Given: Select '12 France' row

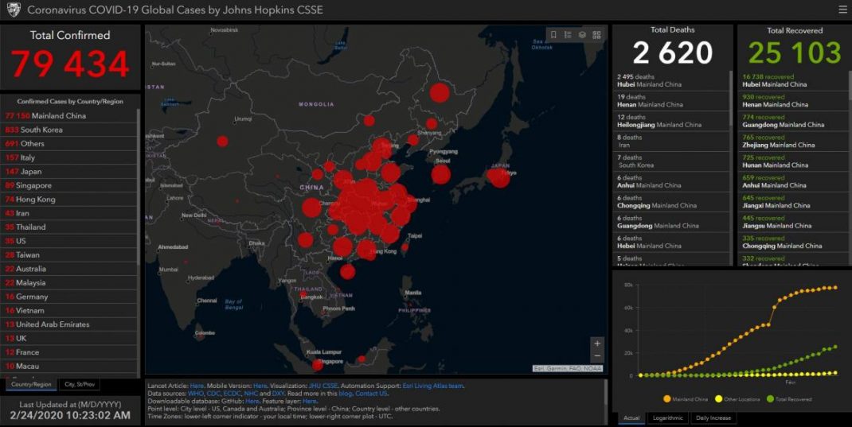Looking at the screenshot, I should 68,352.
